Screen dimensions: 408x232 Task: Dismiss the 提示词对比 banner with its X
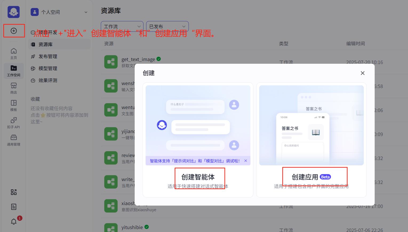click(x=246, y=161)
